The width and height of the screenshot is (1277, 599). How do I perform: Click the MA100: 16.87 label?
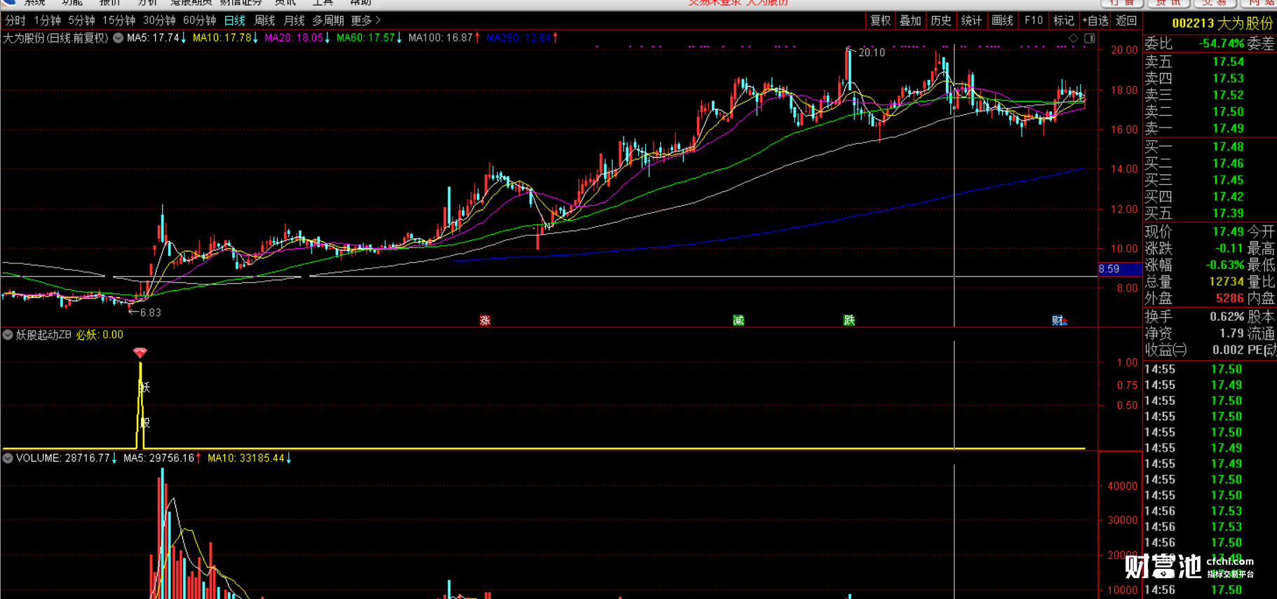coord(444,38)
